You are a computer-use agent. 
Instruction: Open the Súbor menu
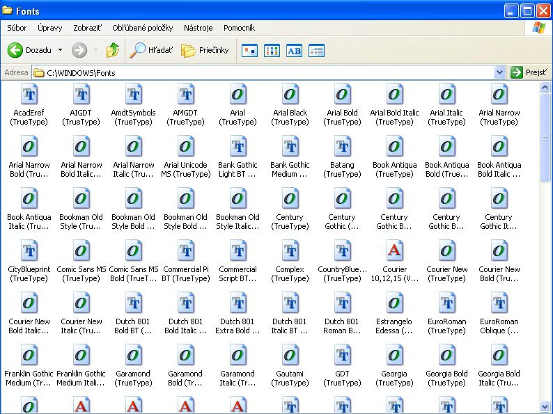coord(17,28)
